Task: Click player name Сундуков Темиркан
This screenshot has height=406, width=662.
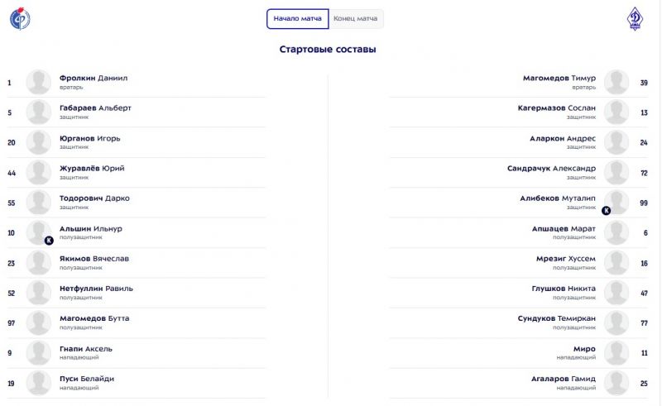Action: coord(556,318)
